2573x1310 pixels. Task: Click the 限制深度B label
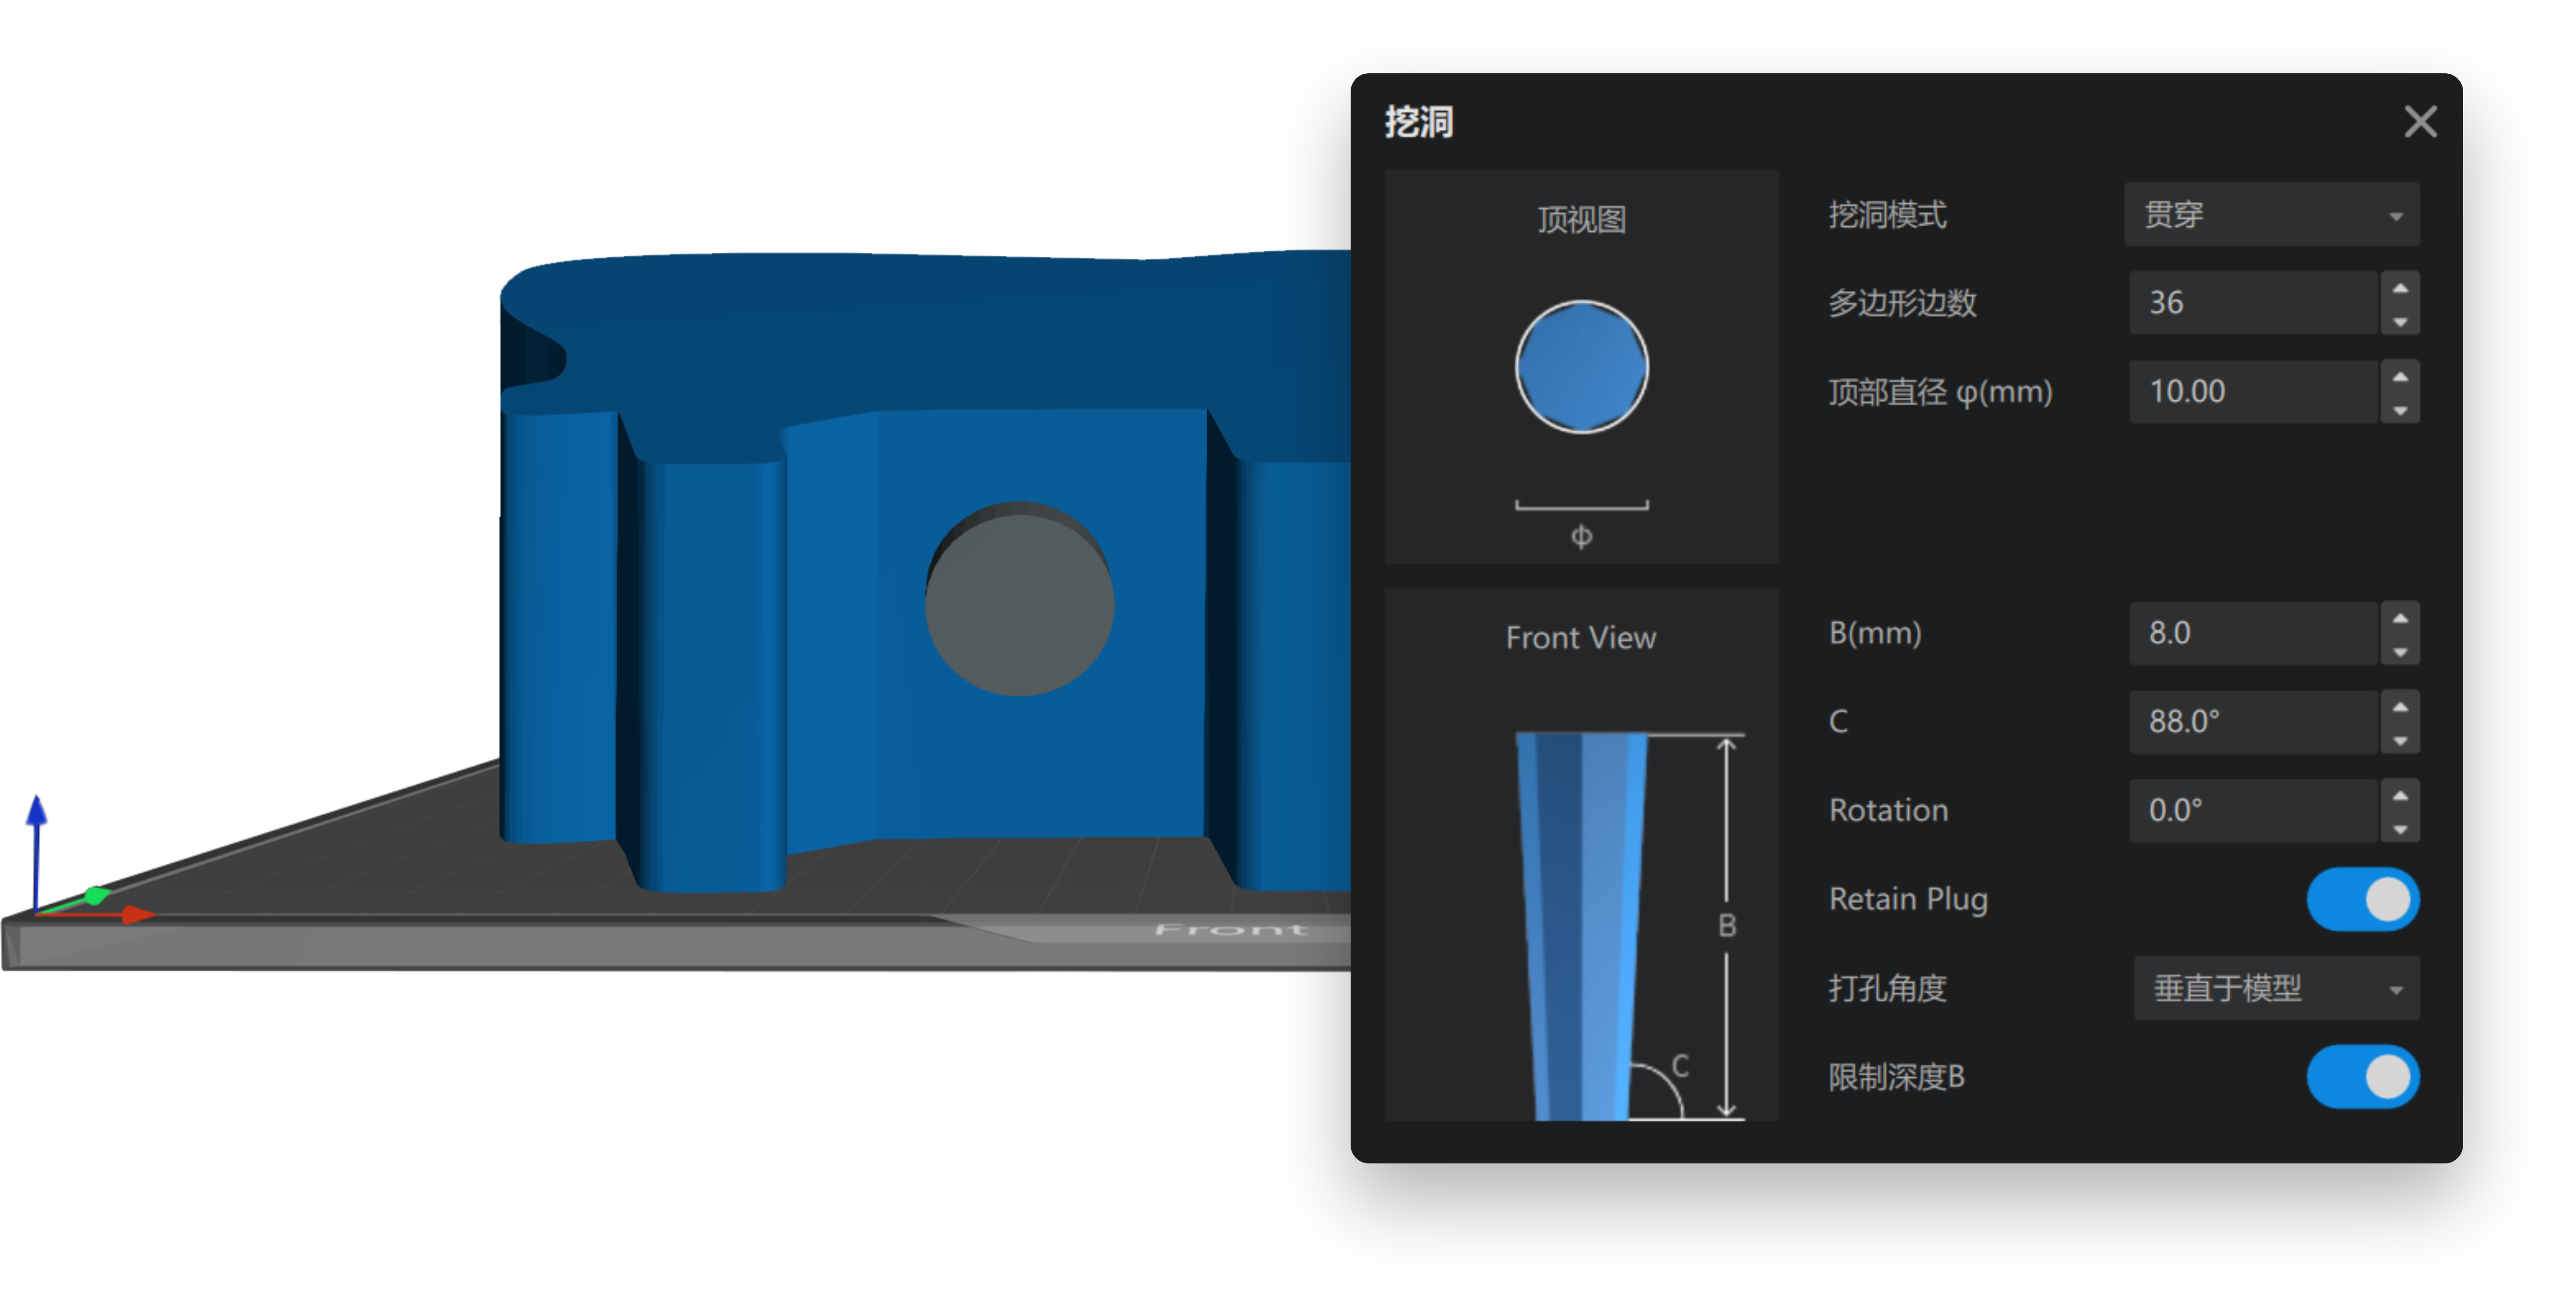[1896, 1077]
